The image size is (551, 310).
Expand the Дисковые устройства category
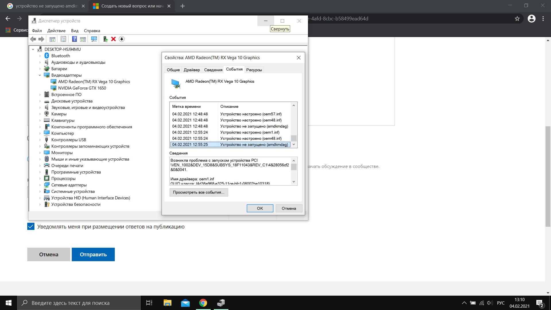40,101
